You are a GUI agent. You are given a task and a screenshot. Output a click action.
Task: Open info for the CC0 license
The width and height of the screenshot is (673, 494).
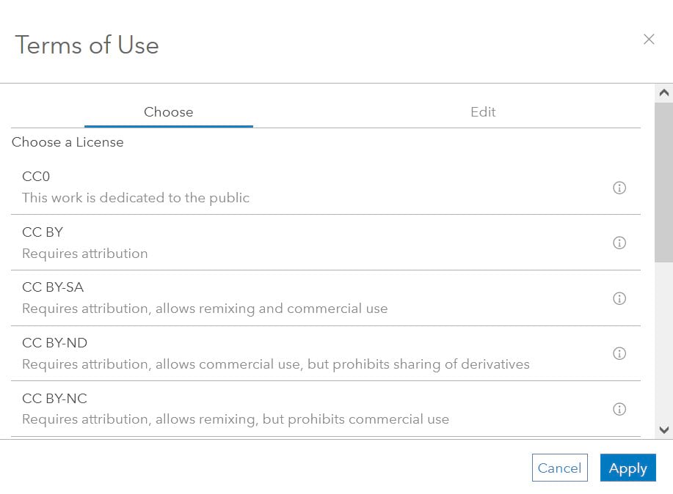click(619, 188)
